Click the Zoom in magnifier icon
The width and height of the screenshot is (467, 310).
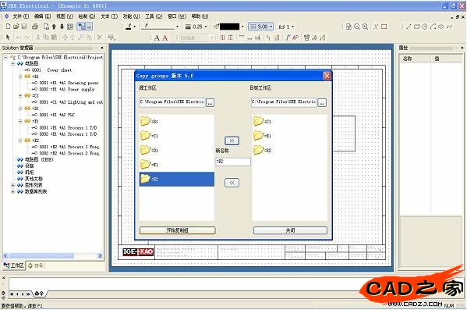[x=365, y=27]
